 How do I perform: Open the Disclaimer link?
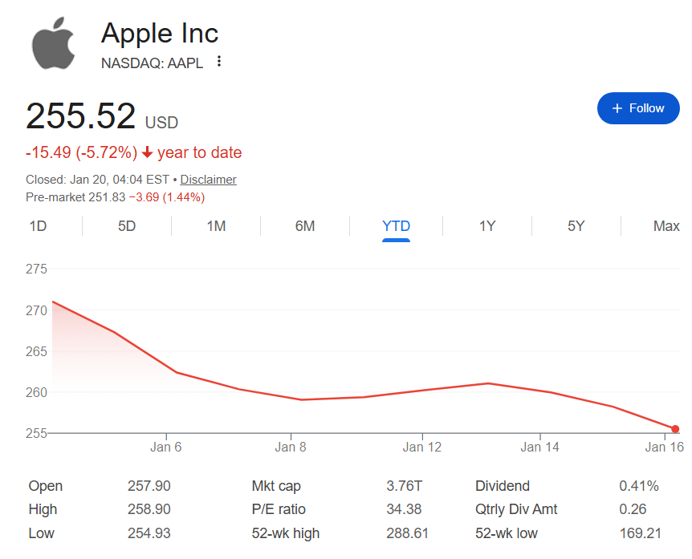click(208, 180)
